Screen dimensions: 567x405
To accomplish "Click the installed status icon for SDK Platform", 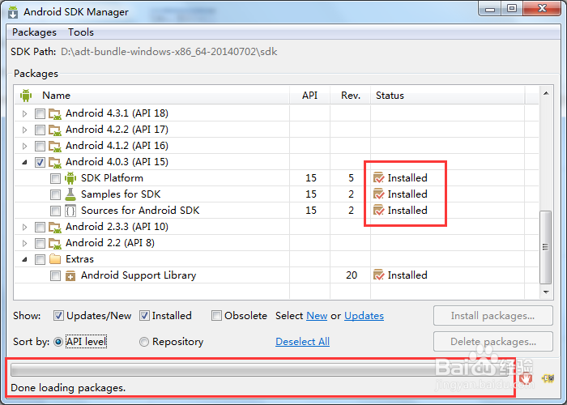I will [x=378, y=178].
